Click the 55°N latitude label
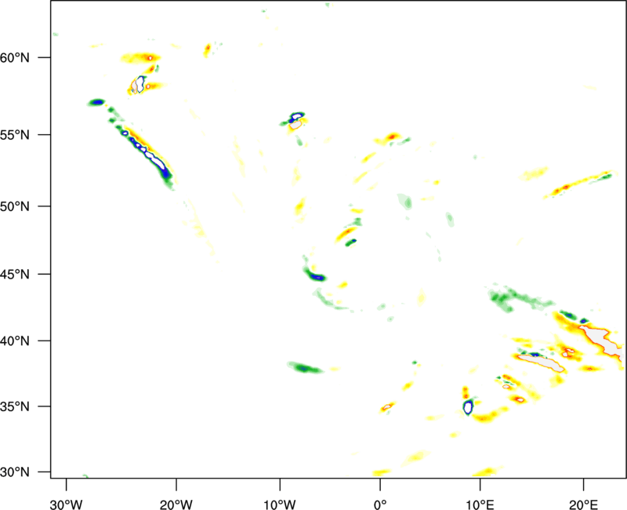 coord(15,134)
